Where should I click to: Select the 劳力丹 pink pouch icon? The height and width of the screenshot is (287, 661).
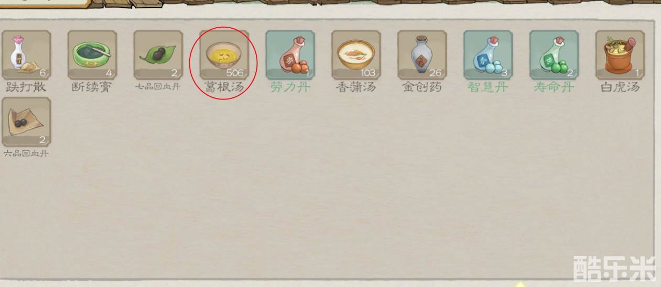click(290, 55)
